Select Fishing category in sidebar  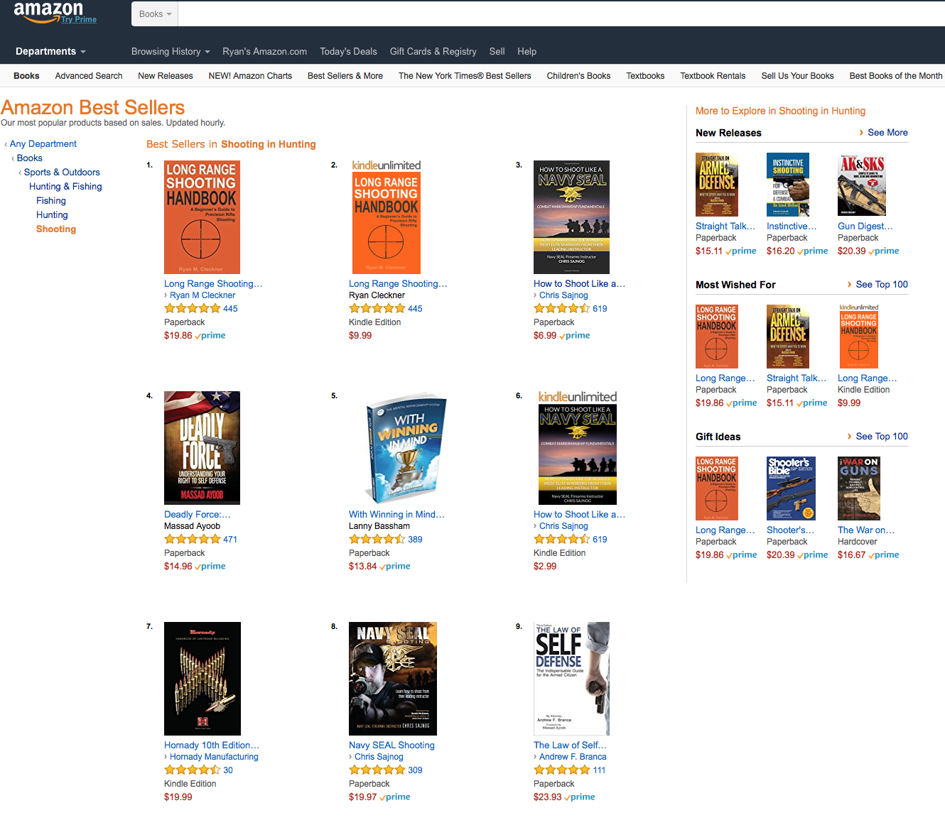click(x=51, y=201)
